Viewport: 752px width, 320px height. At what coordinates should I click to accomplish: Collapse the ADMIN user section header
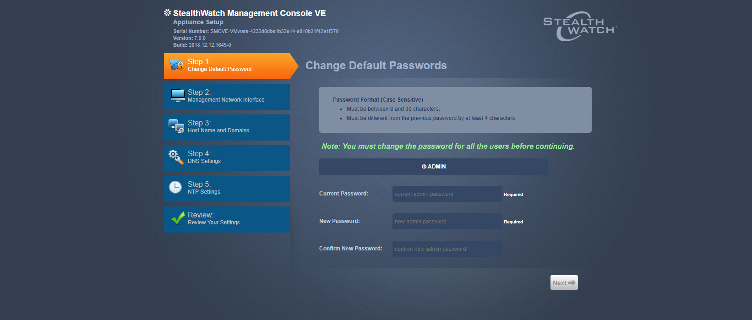(x=433, y=167)
